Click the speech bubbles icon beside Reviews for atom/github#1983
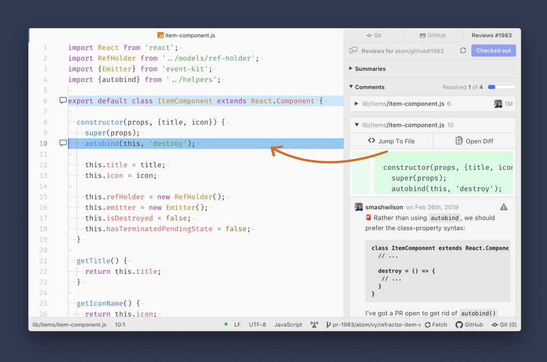 click(x=353, y=50)
